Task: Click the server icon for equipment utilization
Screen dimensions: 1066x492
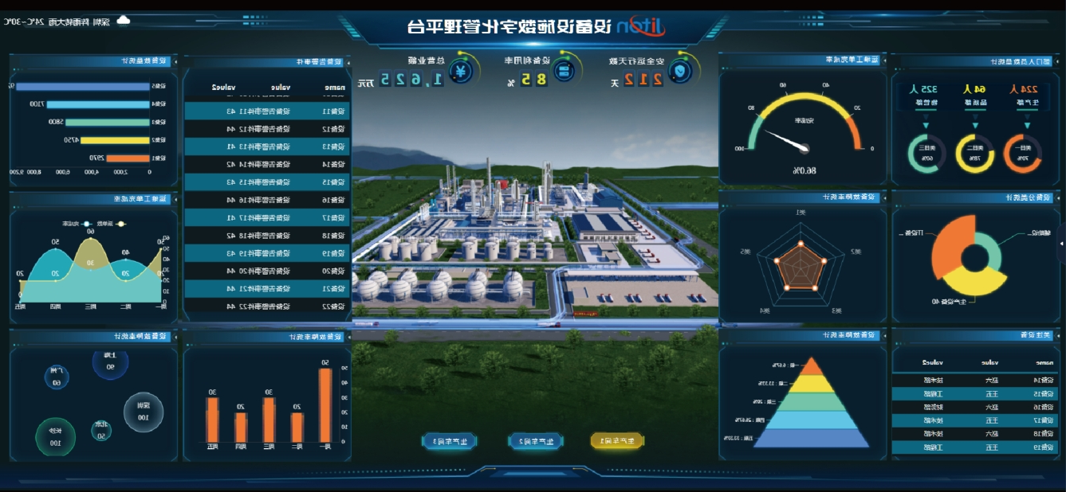Action: 563,71
